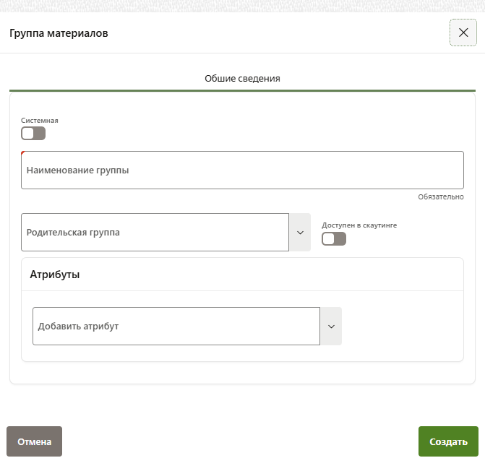Focus the Наименование группы input field
Viewport: 485px width, 471px height.
242,170
